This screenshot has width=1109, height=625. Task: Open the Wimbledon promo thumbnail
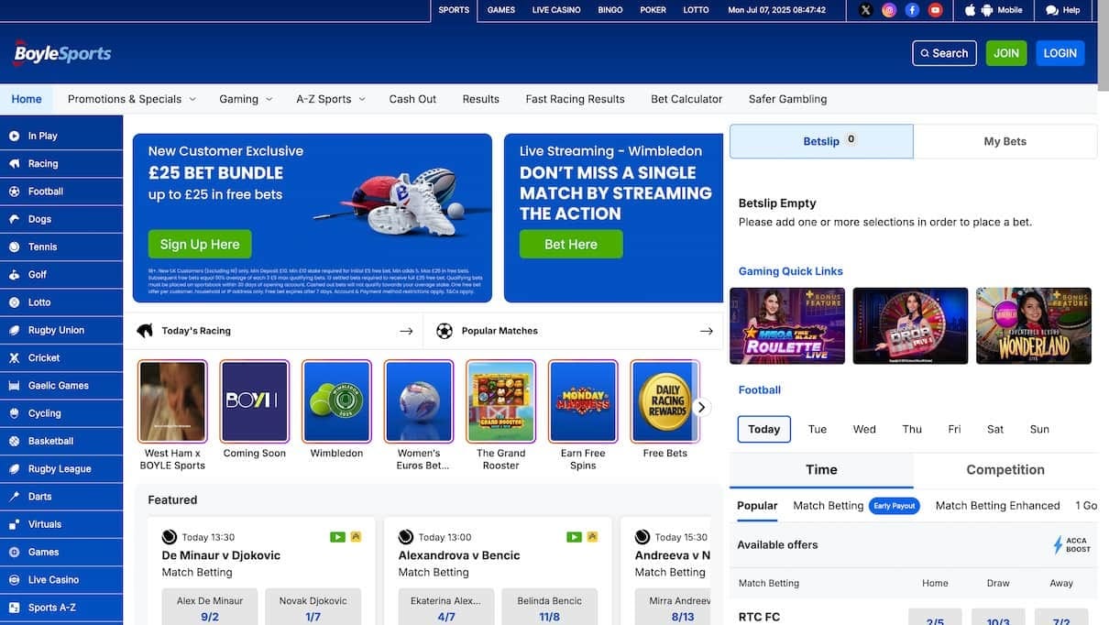336,401
